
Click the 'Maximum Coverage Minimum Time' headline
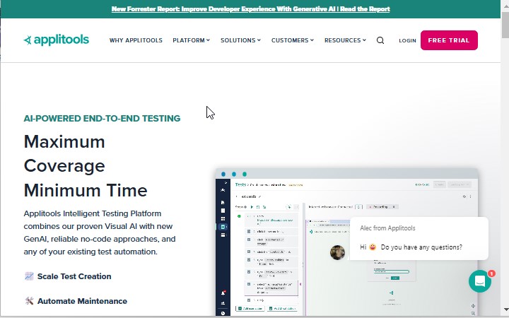(86, 166)
